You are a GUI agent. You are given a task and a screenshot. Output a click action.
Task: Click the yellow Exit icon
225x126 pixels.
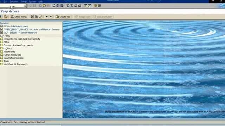(44, 6)
